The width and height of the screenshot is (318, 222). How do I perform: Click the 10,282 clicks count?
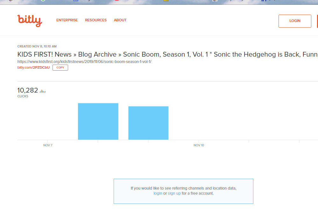(28, 90)
